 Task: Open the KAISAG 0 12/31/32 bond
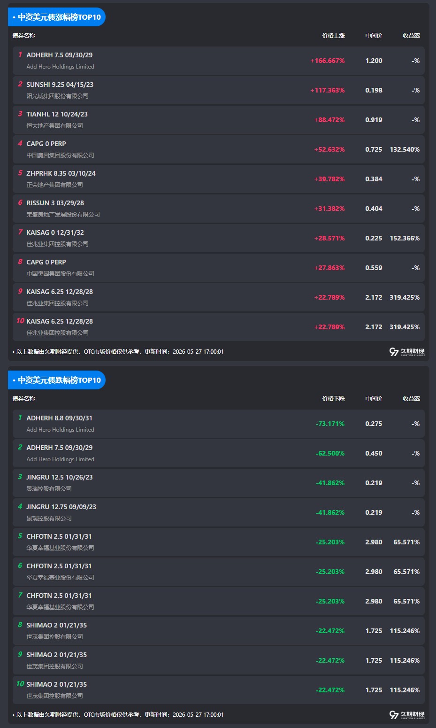(55, 232)
